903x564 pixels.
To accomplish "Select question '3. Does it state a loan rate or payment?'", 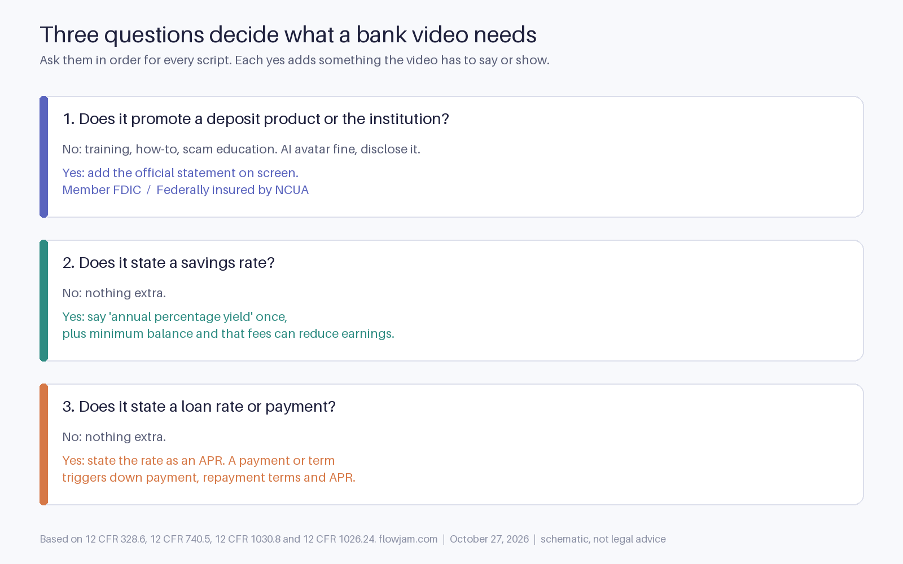I will pos(199,407).
